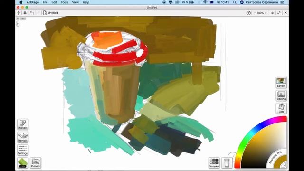
Task: Open the View menu
Action: point(75,2)
